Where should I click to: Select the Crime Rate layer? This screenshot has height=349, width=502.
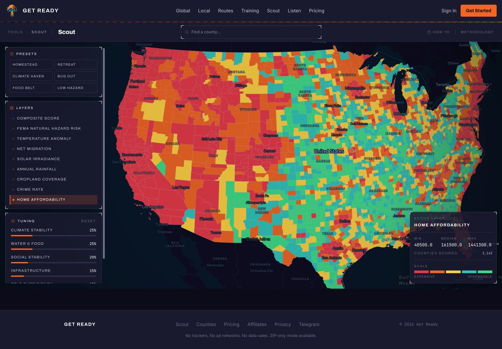pos(54,189)
